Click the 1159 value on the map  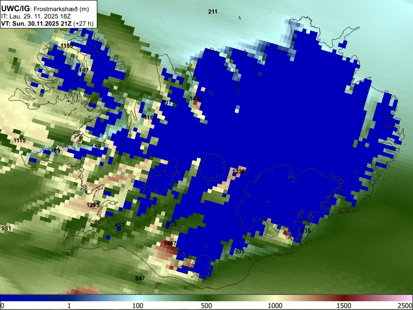[x=67, y=46]
